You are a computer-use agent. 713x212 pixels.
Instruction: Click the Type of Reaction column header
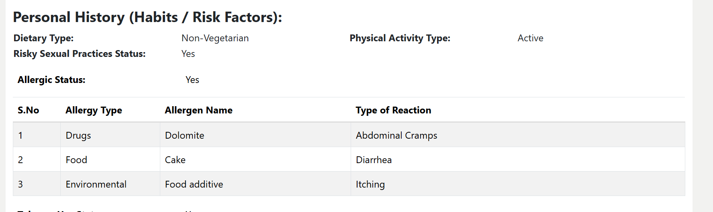pos(393,110)
